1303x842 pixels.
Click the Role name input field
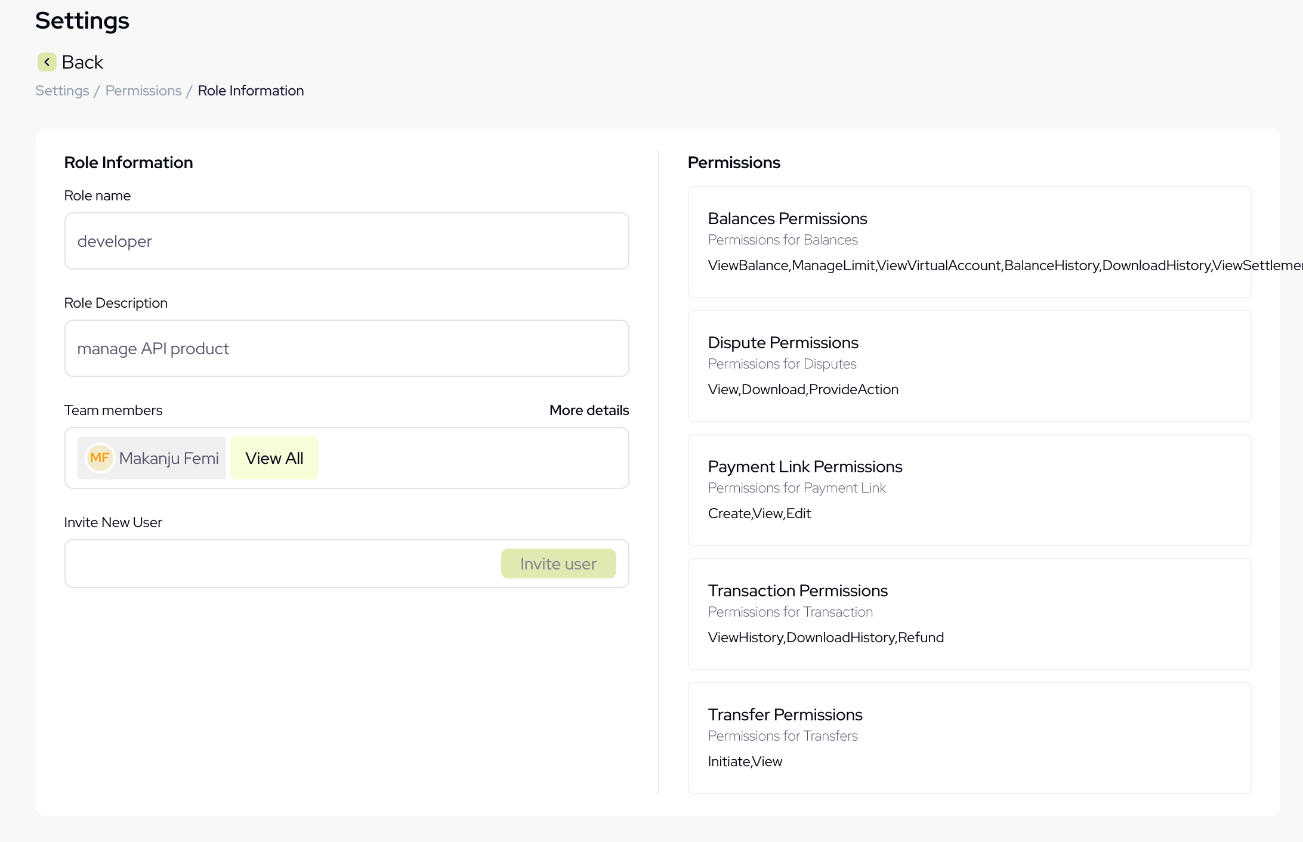(346, 241)
